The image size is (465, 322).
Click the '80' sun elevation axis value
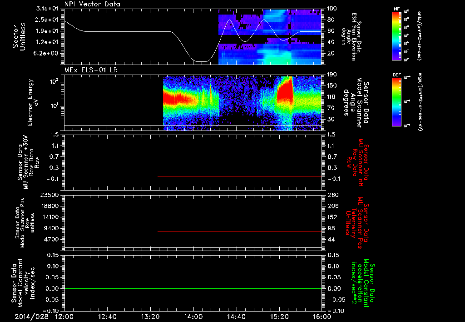coord(331,20)
